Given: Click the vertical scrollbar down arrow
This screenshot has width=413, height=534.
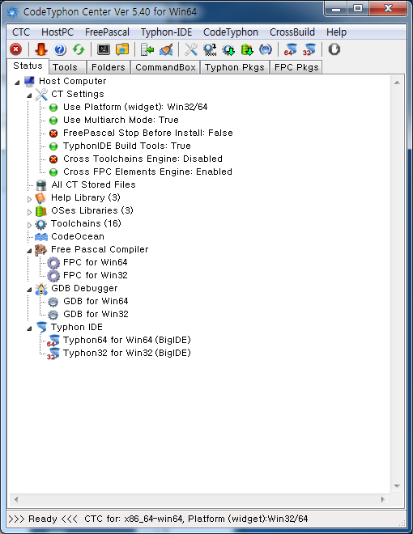Looking at the screenshot, I should (x=397, y=485).
